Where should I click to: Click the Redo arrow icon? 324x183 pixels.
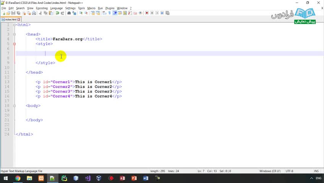click(62, 13)
